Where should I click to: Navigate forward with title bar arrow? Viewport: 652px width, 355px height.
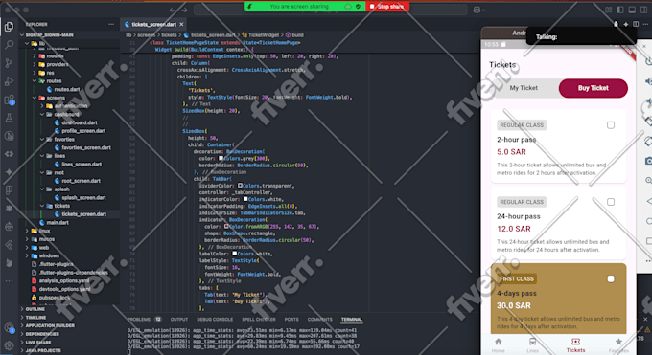(184, 10)
